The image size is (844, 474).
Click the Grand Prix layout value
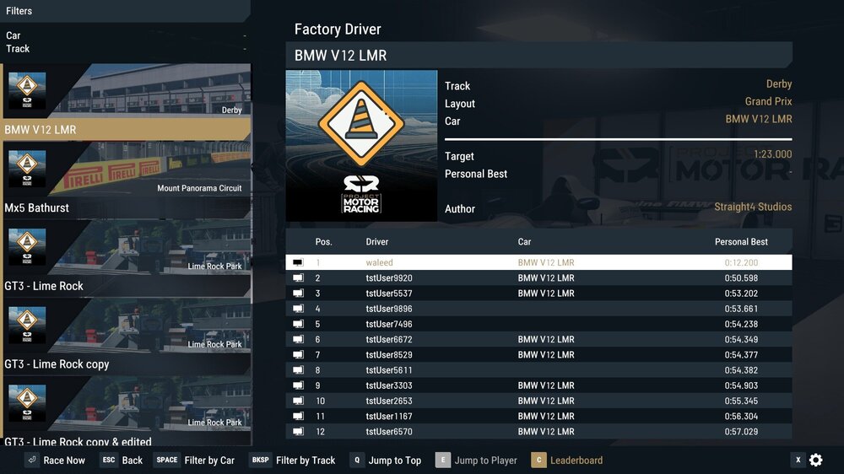coord(768,102)
